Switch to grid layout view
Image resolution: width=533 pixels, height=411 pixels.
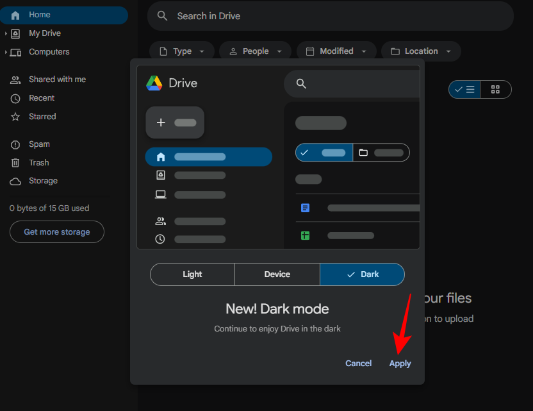click(496, 90)
